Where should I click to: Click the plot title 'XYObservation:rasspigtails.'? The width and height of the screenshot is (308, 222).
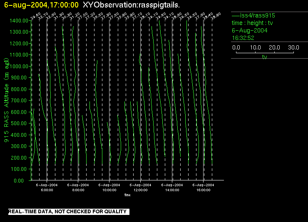pyautogui.click(x=132, y=5)
